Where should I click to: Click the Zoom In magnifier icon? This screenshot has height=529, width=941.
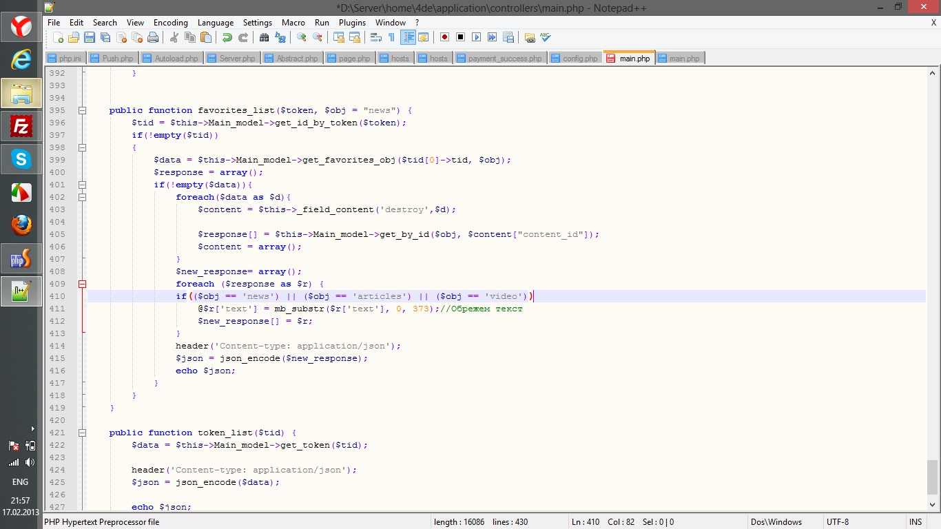(302, 37)
